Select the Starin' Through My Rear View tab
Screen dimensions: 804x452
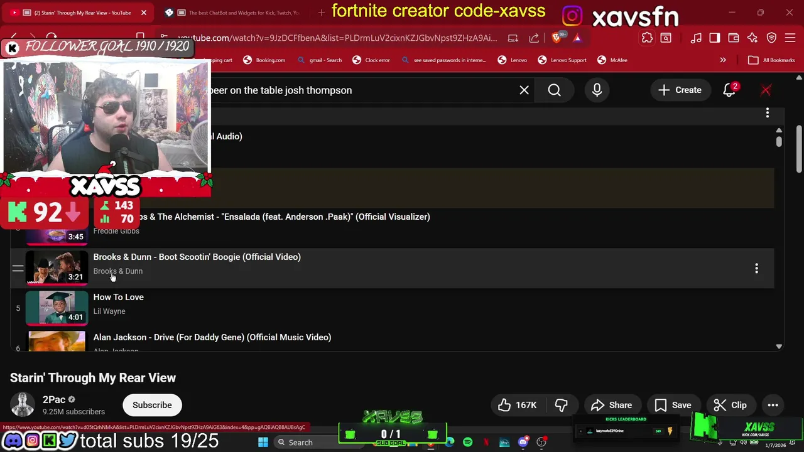pyautogui.click(x=79, y=13)
